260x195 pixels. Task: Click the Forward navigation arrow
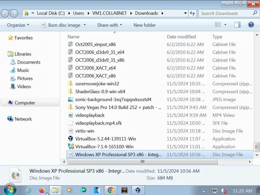point(14,13)
